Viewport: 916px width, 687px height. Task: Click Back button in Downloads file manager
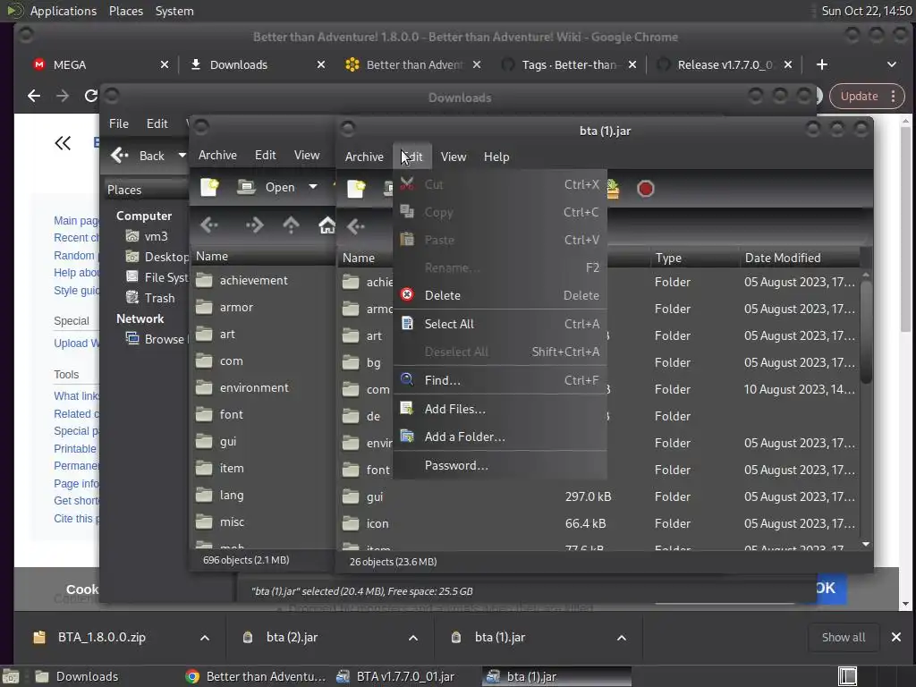pos(139,156)
